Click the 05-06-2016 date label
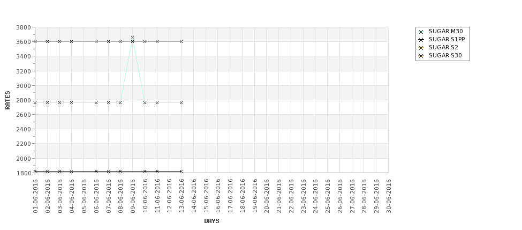Viewport: 522px width, 230px height. pyautogui.click(x=84, y=196)
